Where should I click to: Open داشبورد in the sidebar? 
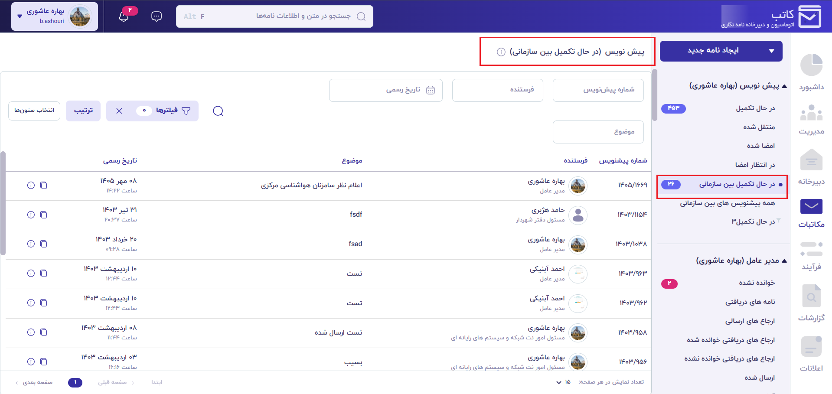pyautogui.click(x=811, y=72)
